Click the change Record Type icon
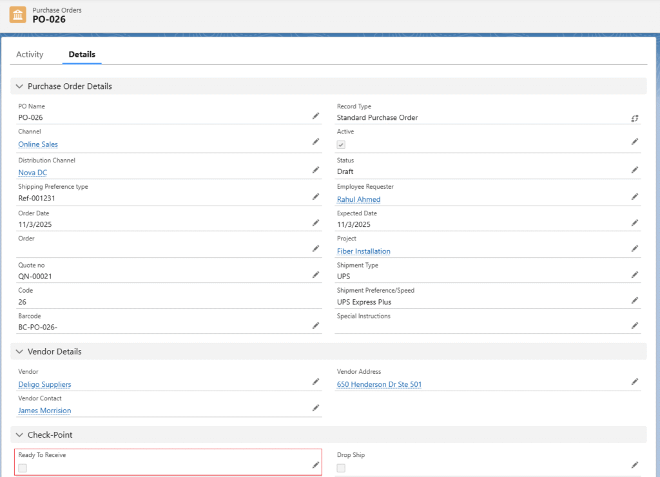The width and height of the screenshot is (660, 477). coord(634,118)
